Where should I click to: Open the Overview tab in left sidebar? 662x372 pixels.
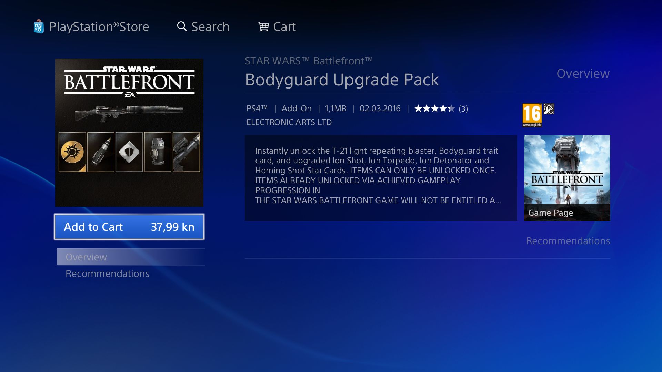click(86, 257)
